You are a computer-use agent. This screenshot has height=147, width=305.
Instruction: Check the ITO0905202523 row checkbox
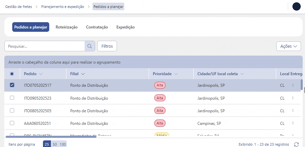tap(12, 98)
